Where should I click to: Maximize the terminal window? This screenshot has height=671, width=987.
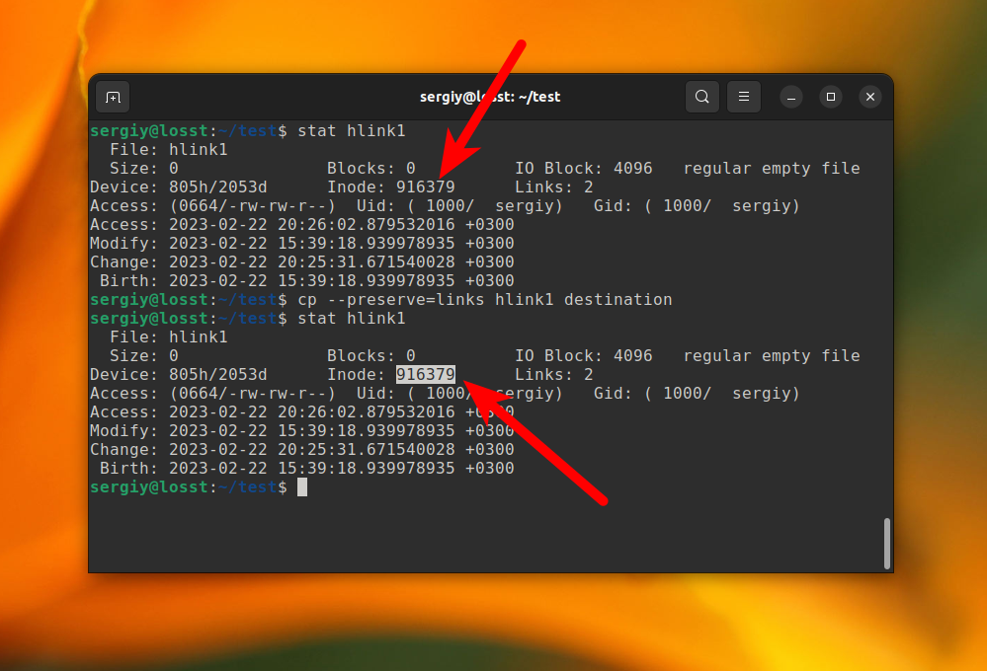pyautogui.click(x=831, y=97)
